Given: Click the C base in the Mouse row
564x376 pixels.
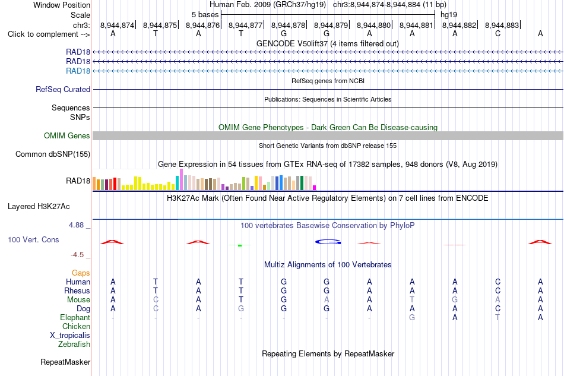Looking at the screenshot, I should 156,300.
